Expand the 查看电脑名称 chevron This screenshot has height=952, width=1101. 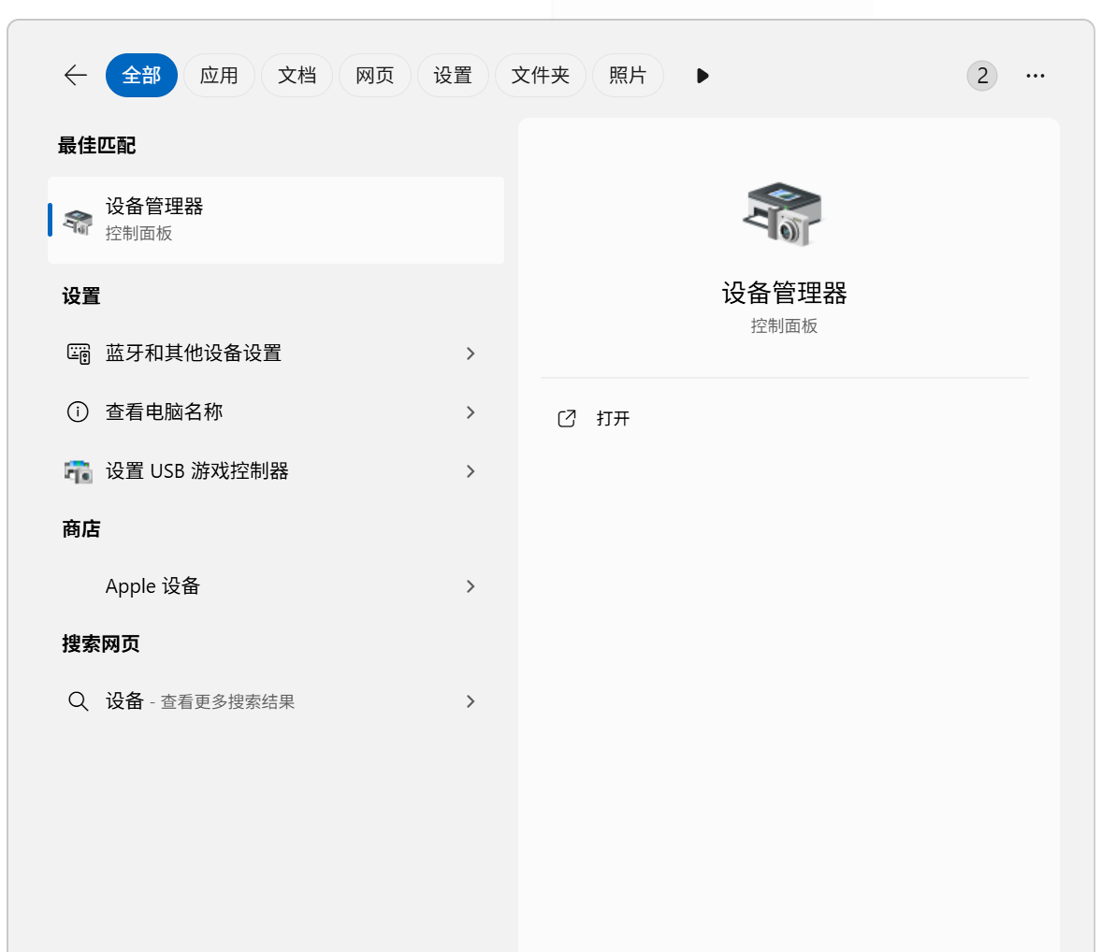471,412
